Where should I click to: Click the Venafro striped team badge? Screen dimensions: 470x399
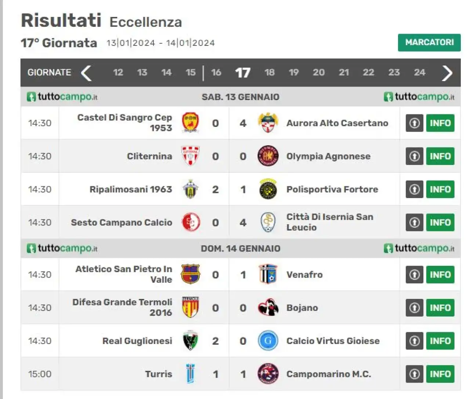pos(268,274)
